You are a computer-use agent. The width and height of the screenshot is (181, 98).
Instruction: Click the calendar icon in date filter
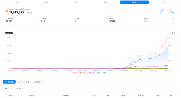[17, 88]
